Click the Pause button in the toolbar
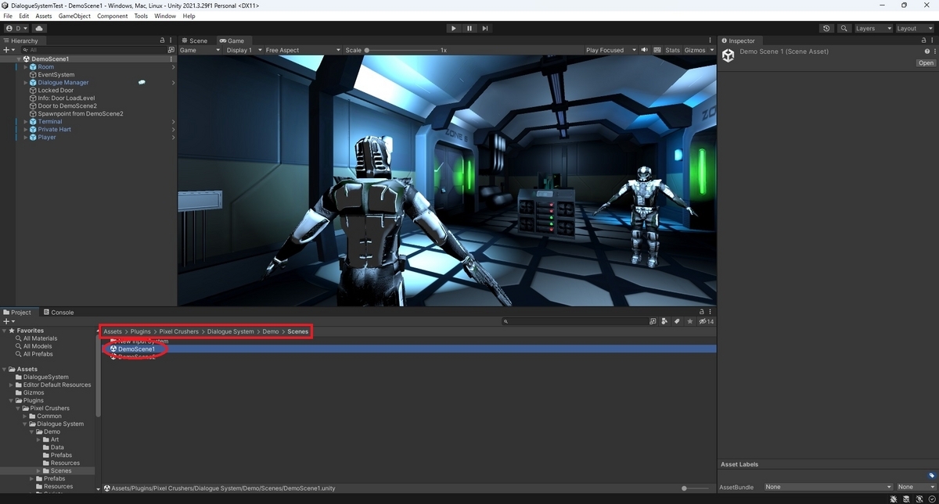This screenshot has height=504, width=939. pos(469,28)
